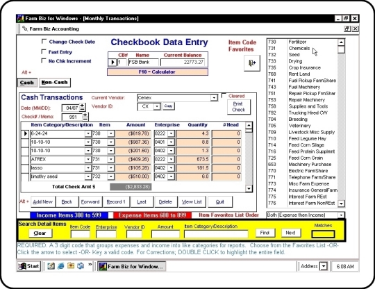This screenshot has height=289, width=375.
Task: Open the Start menu
Action: [29, 266]
